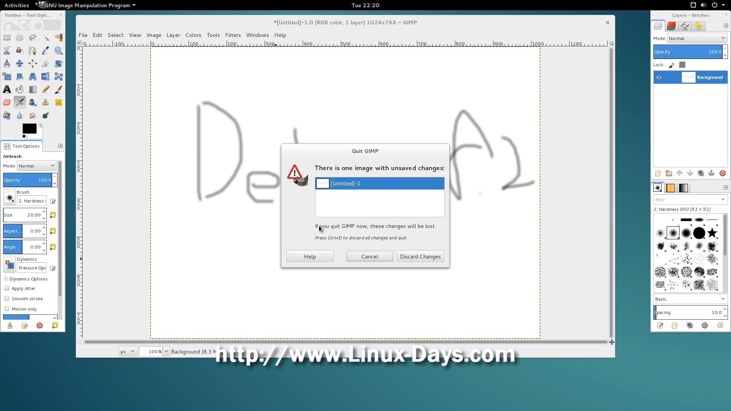Image resolution: width=731 pixels, height=411 pixels.
Task: Select the Crop tool
Action: pyautogui.click(x=46, y=64)
